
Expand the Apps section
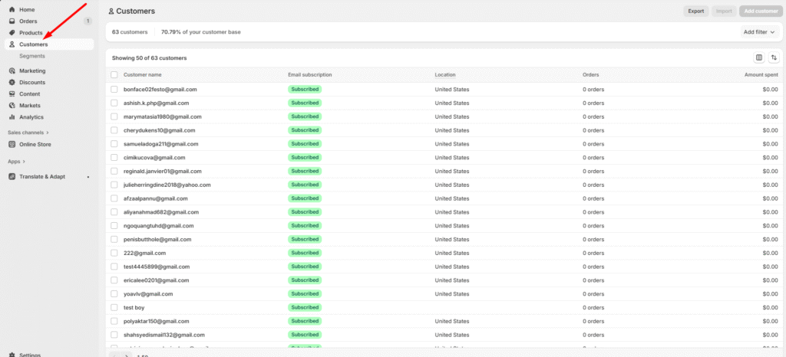17,162
